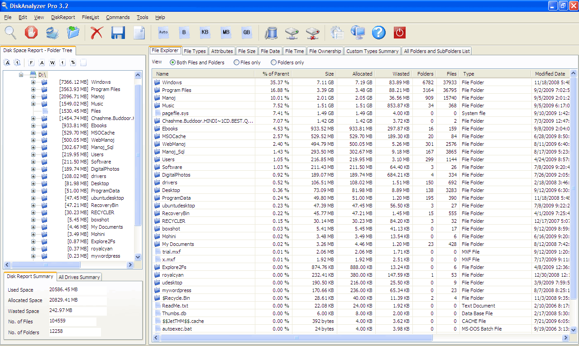This screenshot has height=346, width=579.
Task: Select DigitalPhotos in the folder tree
Action: [105, 169]
